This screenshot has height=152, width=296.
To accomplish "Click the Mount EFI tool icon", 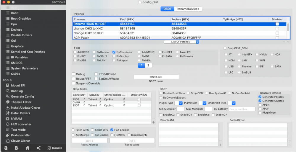I will pyautogui.click(x=8, y=85).
